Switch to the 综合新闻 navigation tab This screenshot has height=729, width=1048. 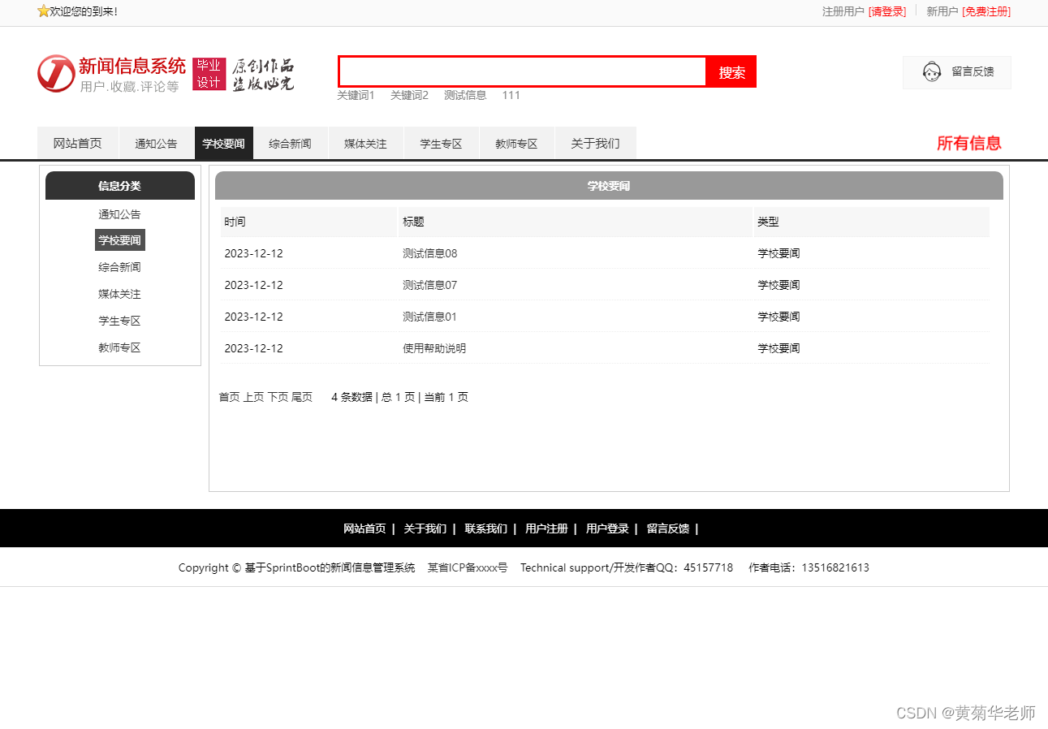pos(291,143)
